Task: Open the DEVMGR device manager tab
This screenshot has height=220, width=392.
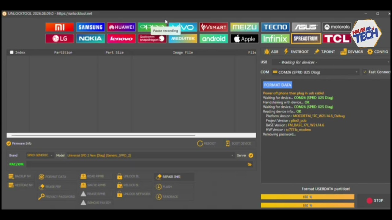Action: pos(352,52)
